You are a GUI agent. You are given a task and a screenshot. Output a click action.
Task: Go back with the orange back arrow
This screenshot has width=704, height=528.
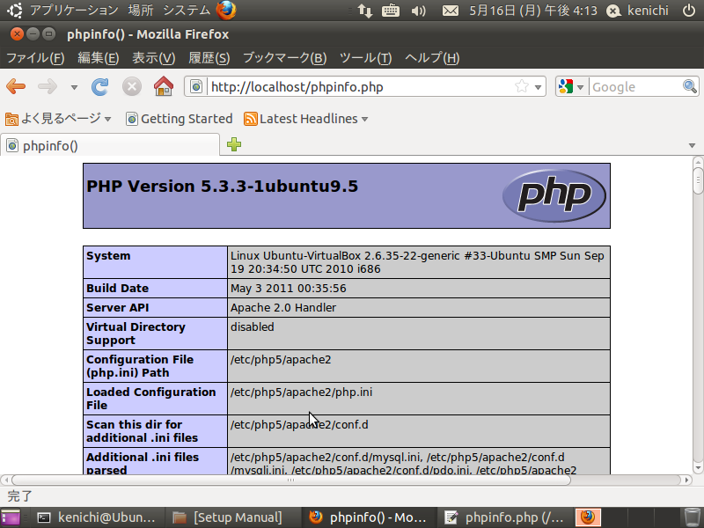tap(16, 86)
